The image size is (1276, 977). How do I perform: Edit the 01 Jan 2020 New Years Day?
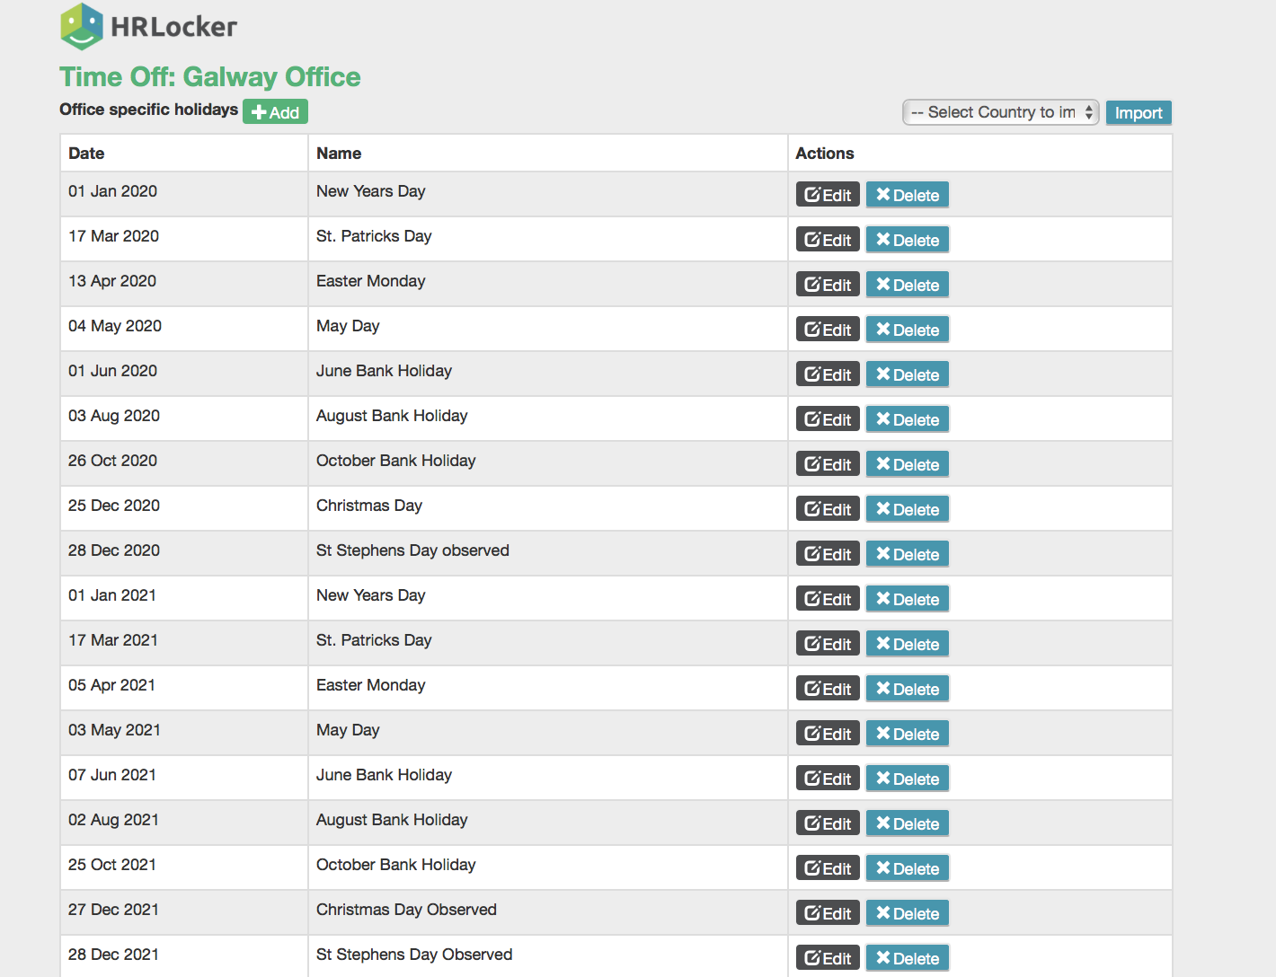[828, 195]
